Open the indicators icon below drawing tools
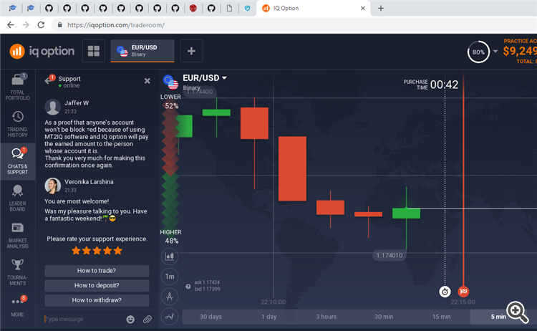Screen dimensions: 537x331 coord(170,317)
